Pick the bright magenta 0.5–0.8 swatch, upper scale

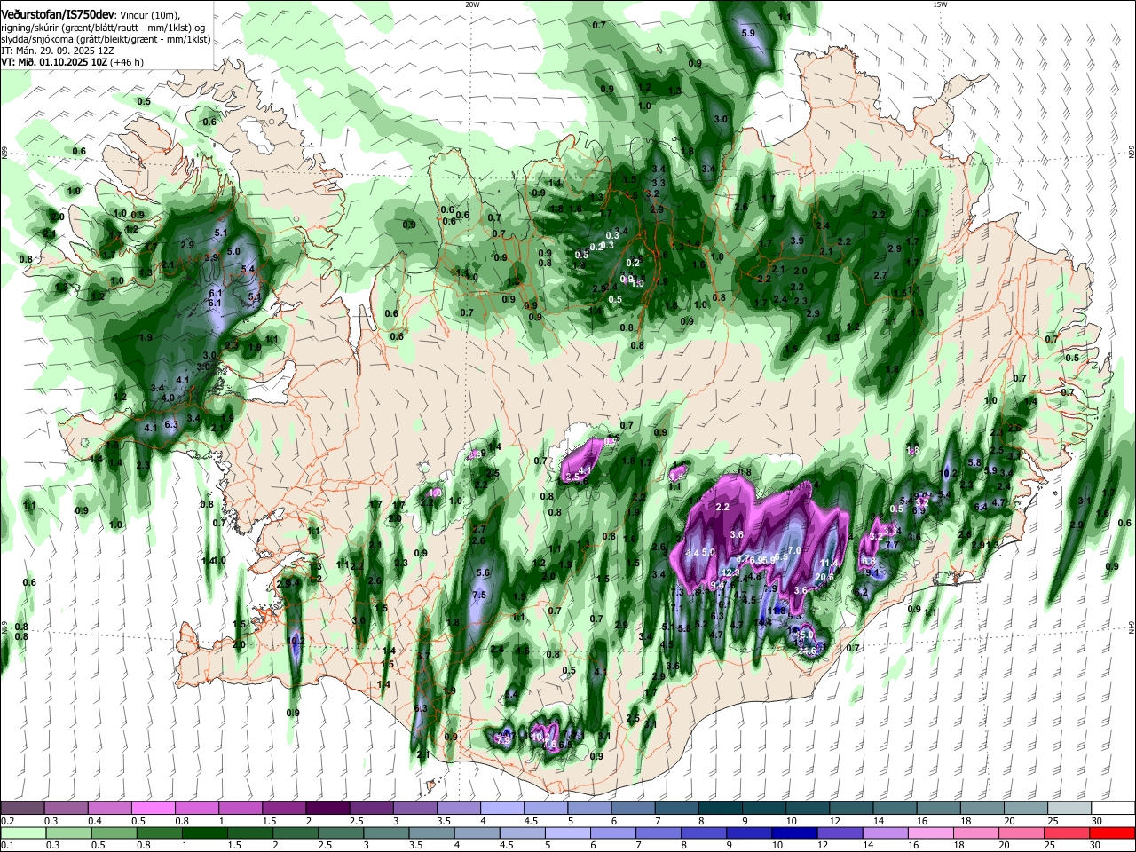153,808
